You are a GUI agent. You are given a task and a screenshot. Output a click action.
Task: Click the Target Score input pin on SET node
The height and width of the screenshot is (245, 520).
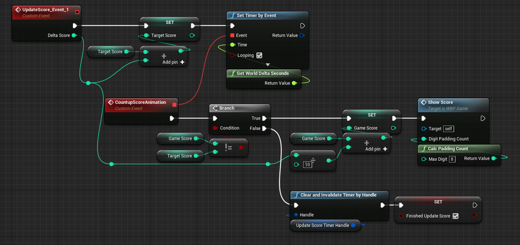point(146,35)
